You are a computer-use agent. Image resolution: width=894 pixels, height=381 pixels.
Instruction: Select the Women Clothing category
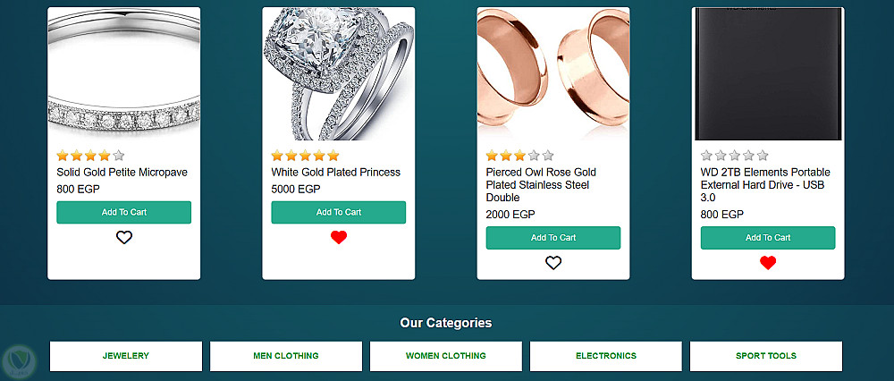(x=446, y=356)
